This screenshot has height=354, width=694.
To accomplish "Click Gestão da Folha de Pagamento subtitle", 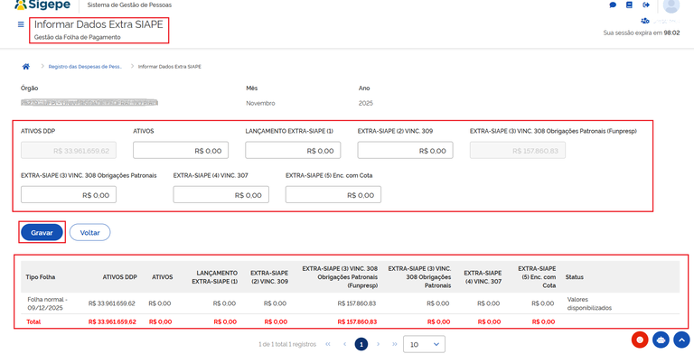I will point(78,37).
